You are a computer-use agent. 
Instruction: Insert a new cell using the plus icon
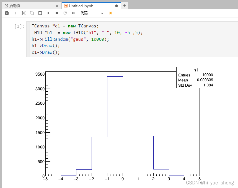coord(15,13)
